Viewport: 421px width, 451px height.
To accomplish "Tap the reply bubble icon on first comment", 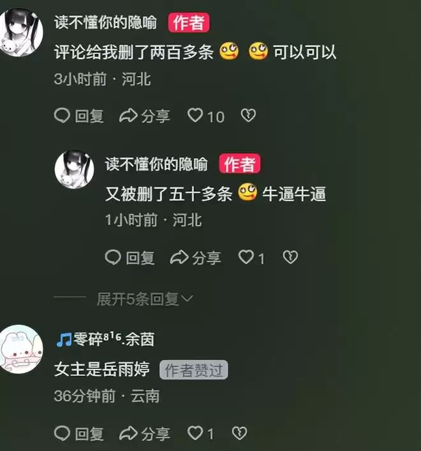I will [62, 116].
